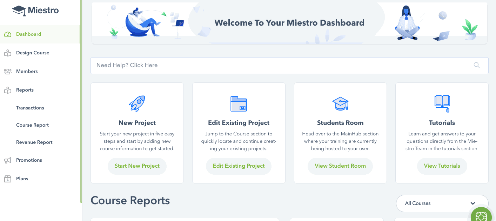
Task: Click the Reports icon in sidebar
Action: point(8,90)
